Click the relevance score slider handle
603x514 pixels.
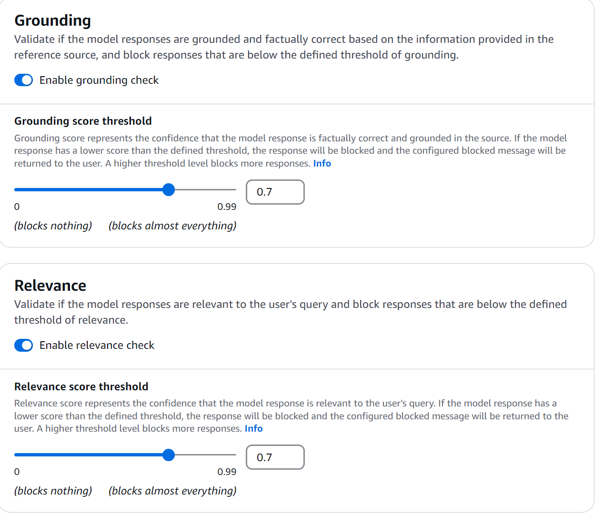click(x=169, y=455)
